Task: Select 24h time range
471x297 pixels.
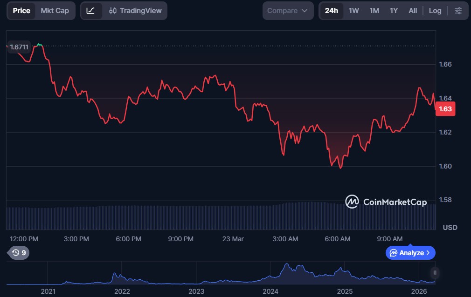Action: click(x=331, y=11)
